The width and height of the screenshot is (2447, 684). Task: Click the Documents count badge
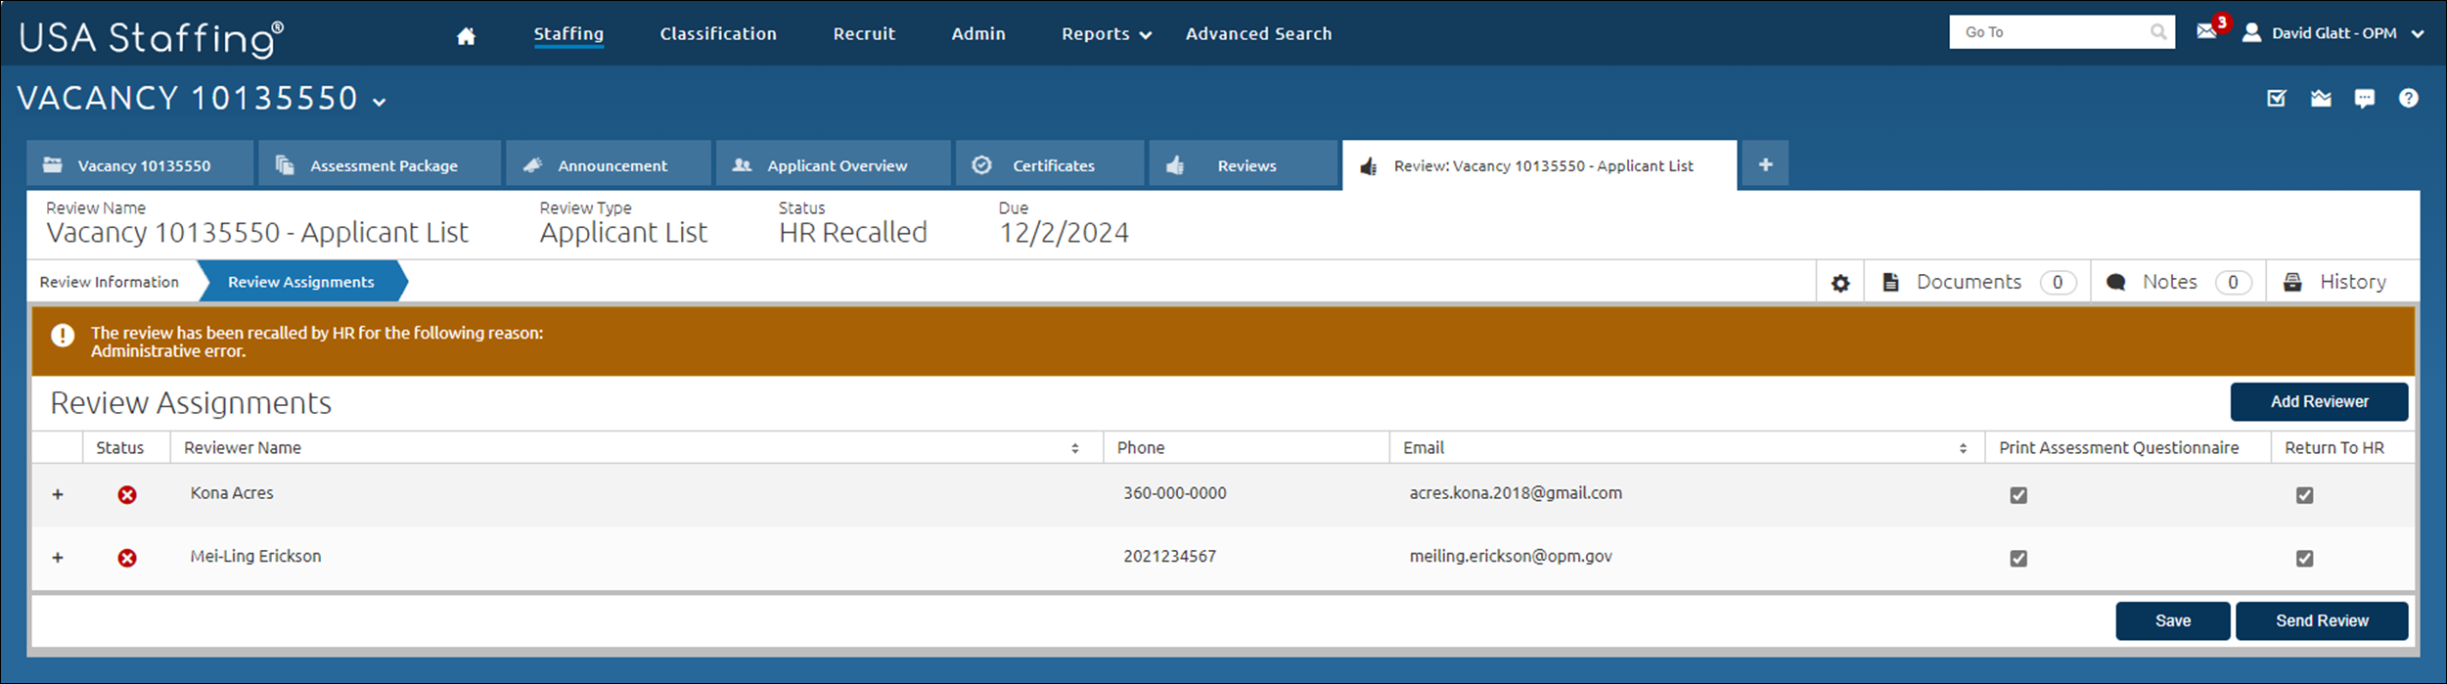point(2058,282)
